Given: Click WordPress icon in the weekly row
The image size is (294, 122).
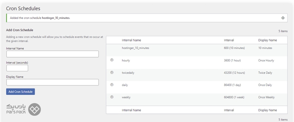Looking at the screenshot, I should (112, 97).
